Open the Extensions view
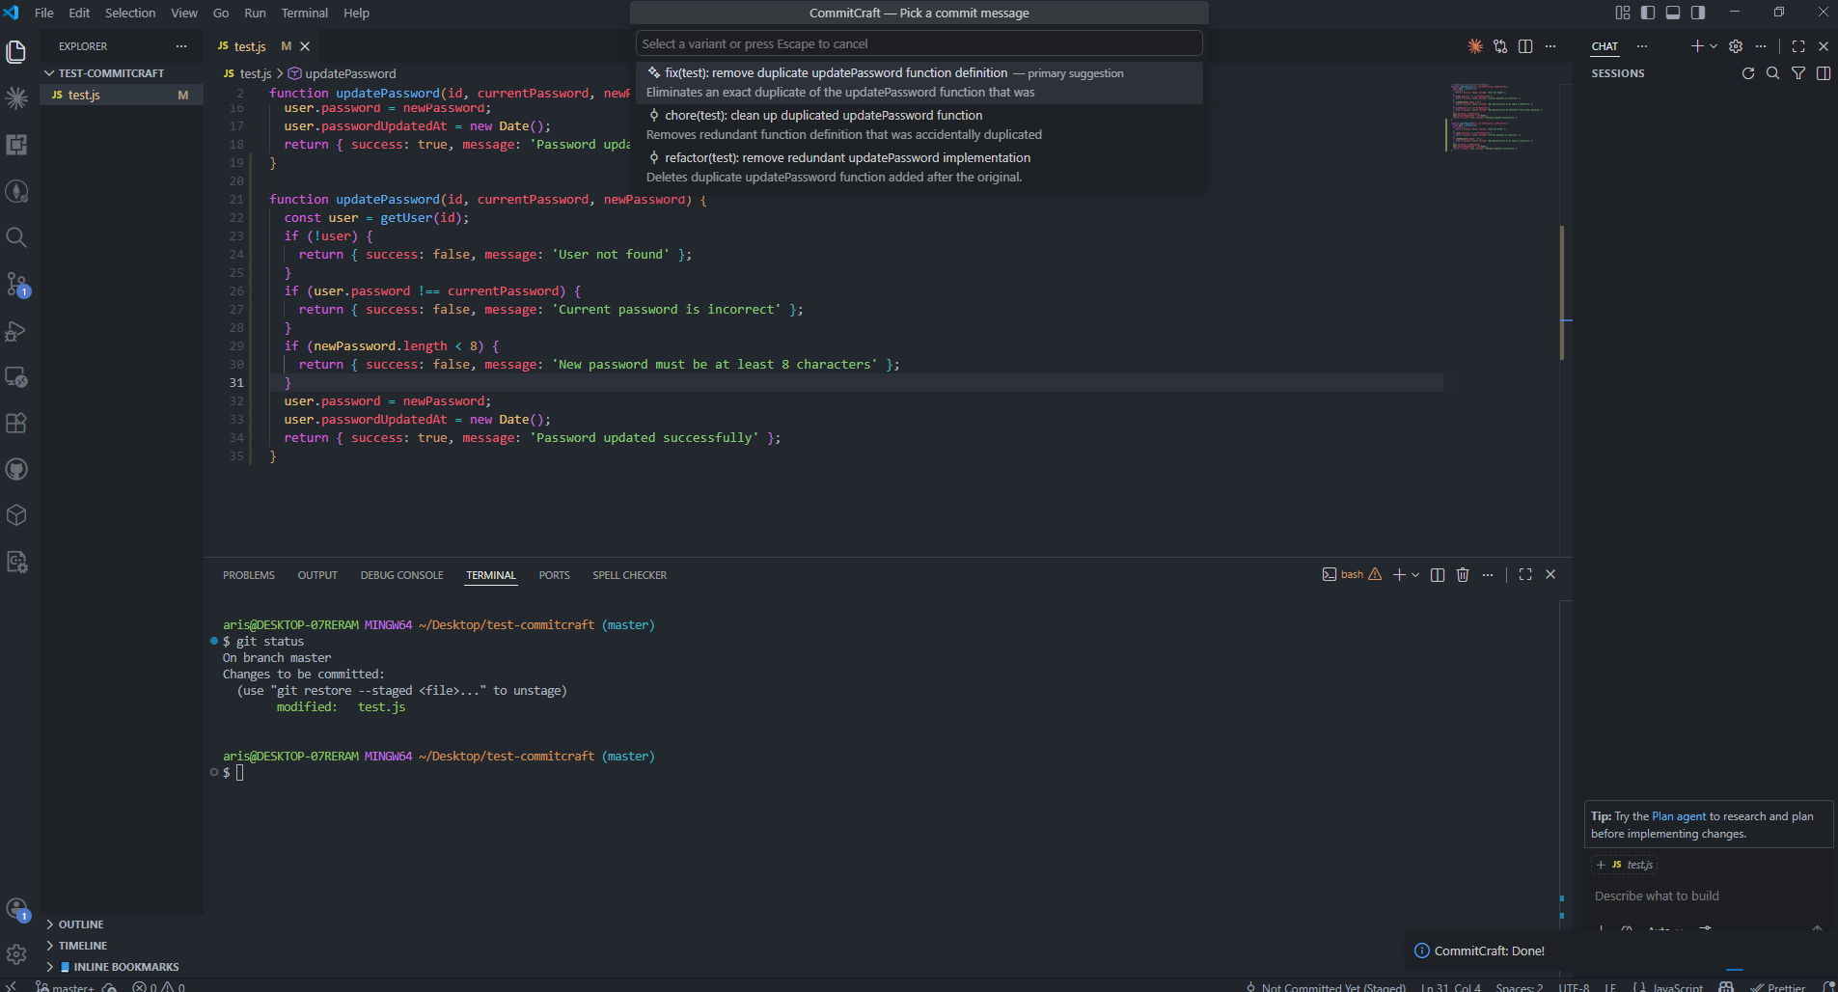This screenshot has height=992, width=1838. [16, 423]
